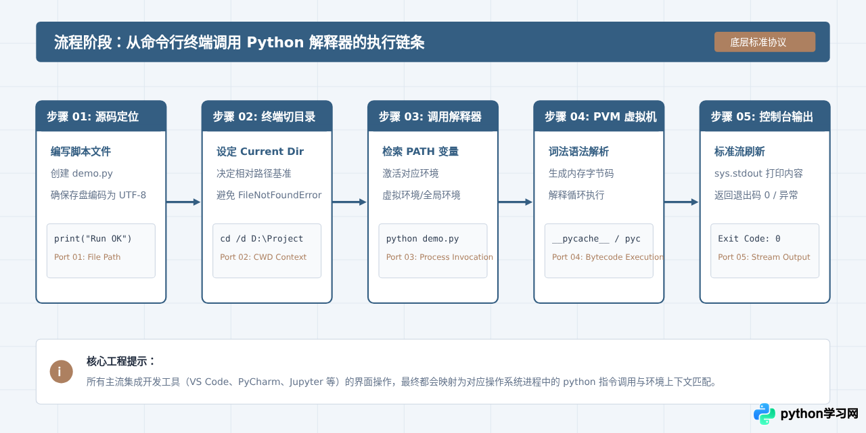Click the 词法语法解析 subtitle

578,152
